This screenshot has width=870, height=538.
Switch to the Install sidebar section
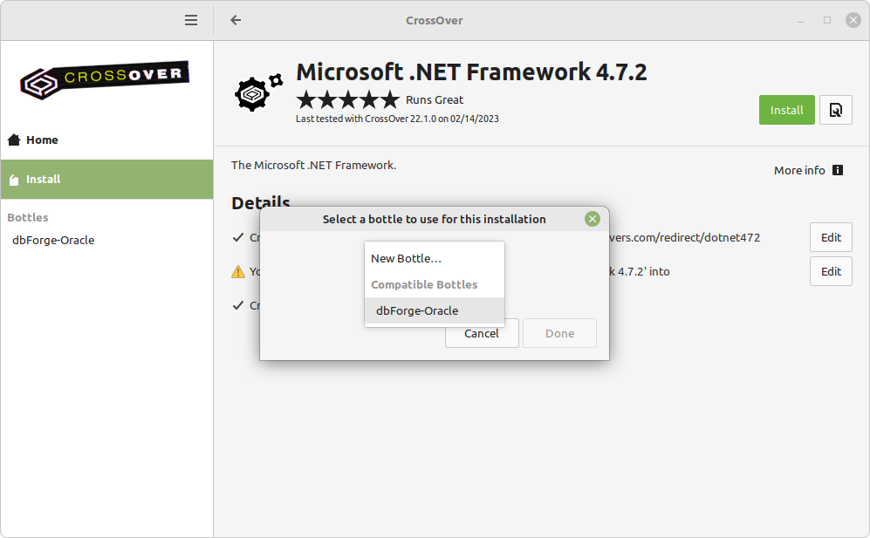(107, 179)
